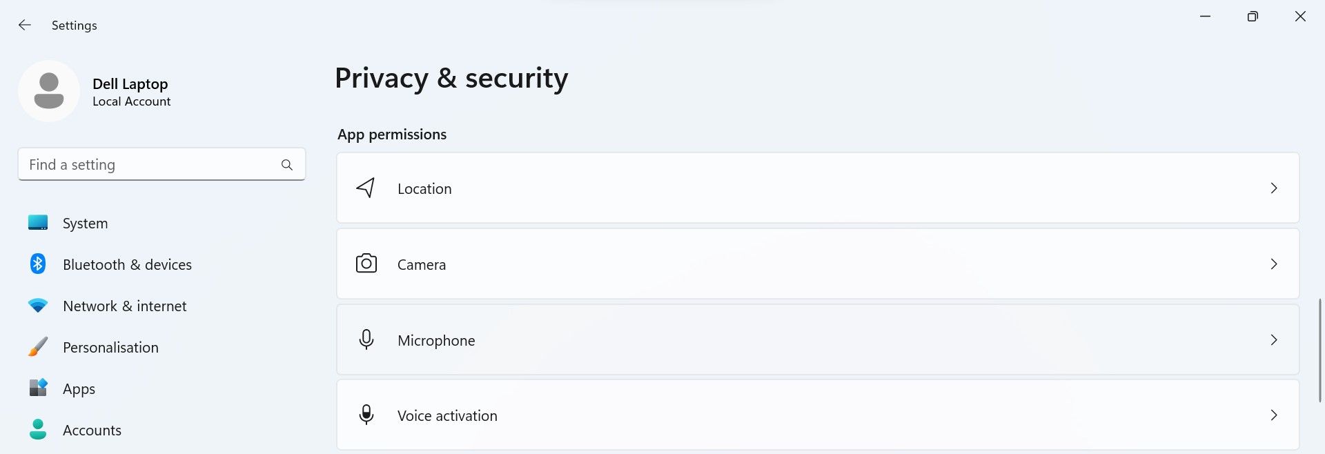
Task: Click the search magnifier icon
Action: [287, 164]
